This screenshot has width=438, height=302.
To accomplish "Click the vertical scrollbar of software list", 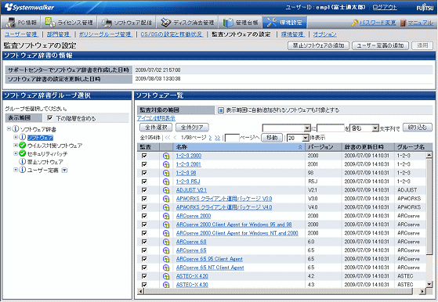I will coord(429,220).
